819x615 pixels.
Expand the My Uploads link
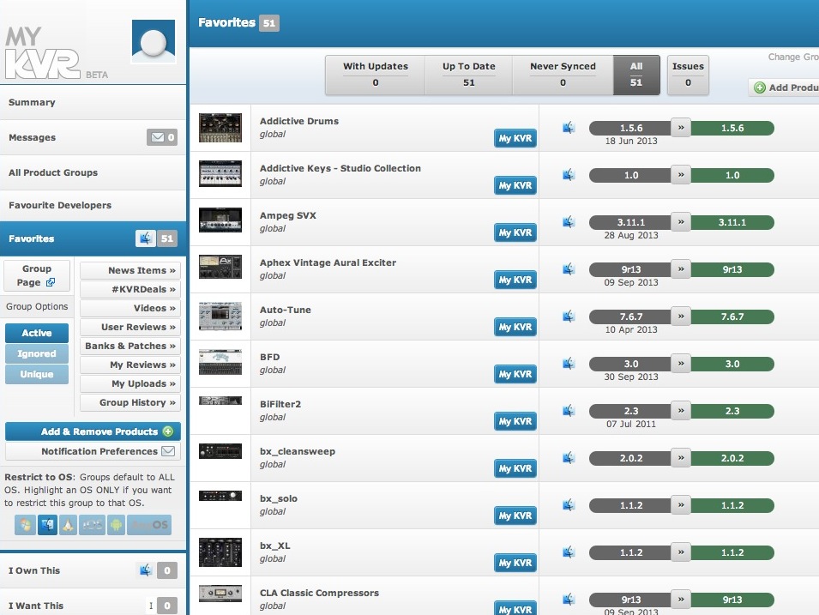pyautogui.click(x=130, y=383)
